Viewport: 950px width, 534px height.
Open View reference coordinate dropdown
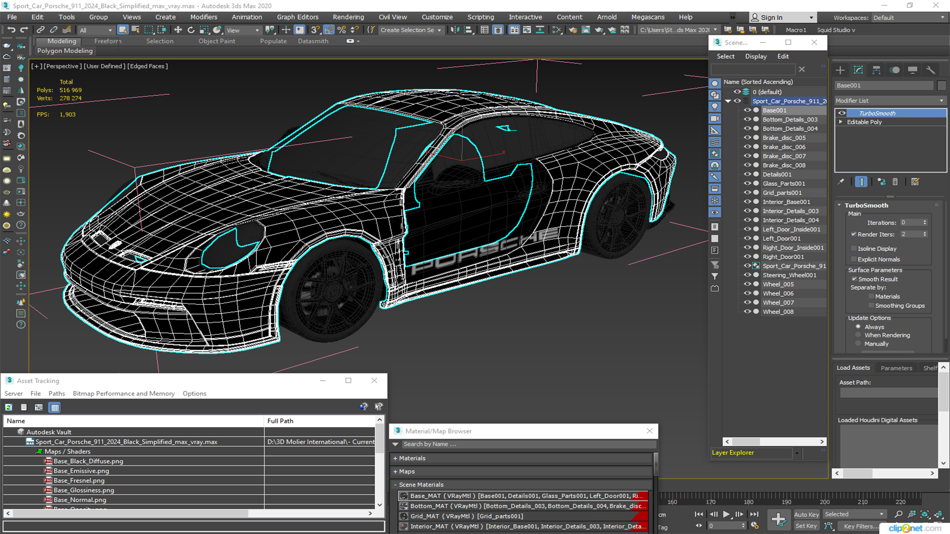tap(242, 30)
